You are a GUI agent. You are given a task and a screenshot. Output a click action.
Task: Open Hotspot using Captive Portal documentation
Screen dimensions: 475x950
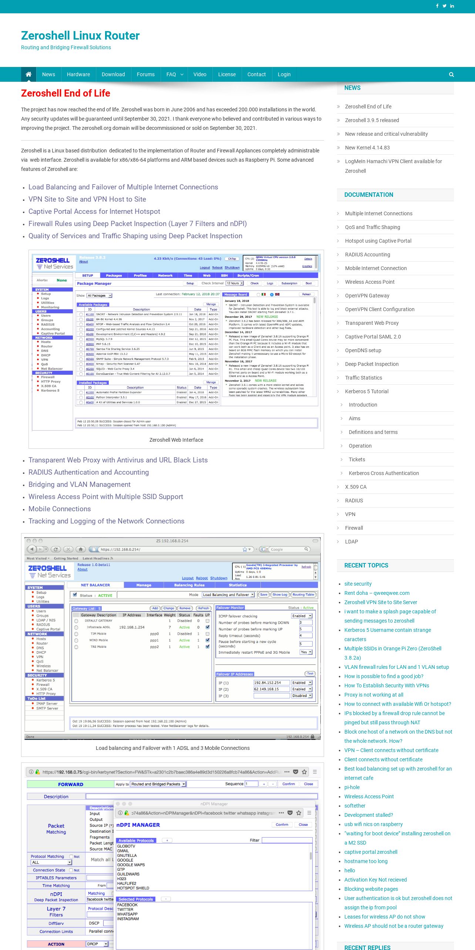pos(378,241)
